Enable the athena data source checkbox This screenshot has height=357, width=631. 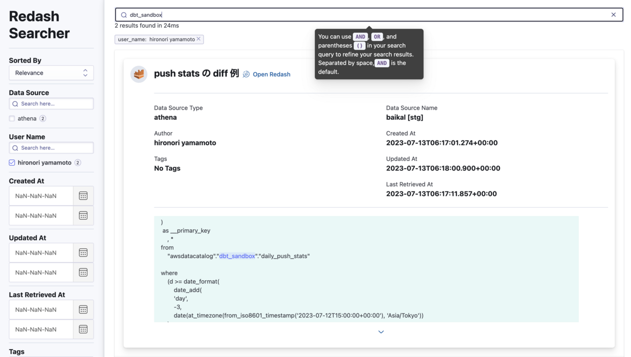tap(12, 118)
